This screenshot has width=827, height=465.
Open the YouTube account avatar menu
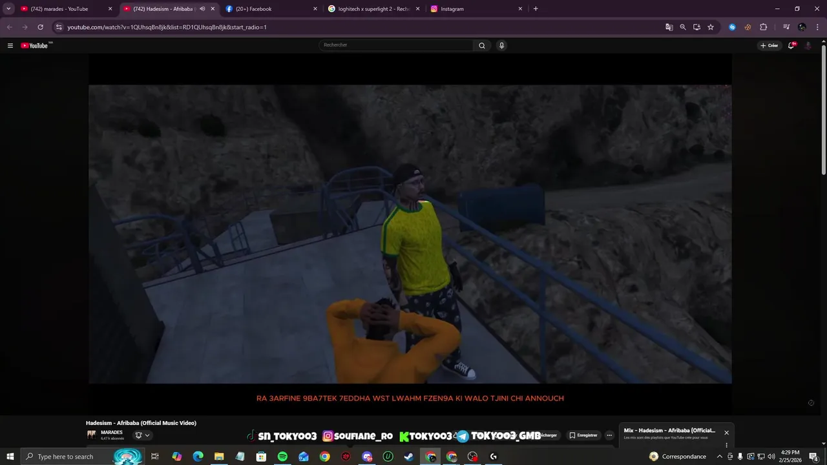[808, 46]
